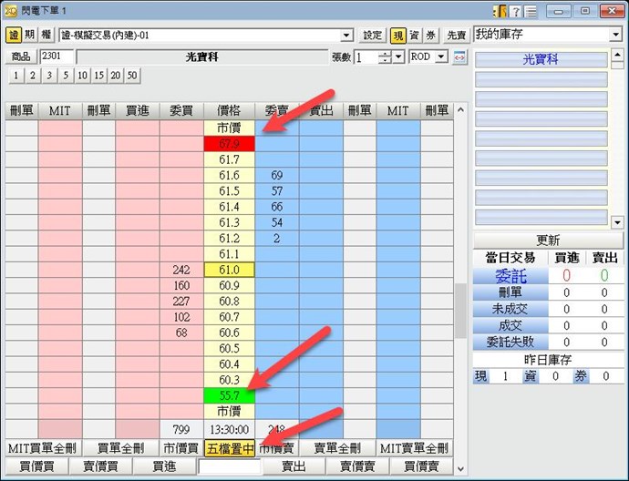Click the 商品 product lookup button
629x481 pixels.
[20, 56]
